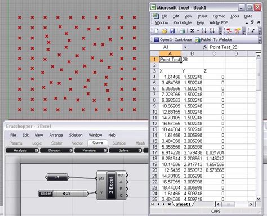The height and width of the screenshot is (216, 267).
Task: Select cell containing 0.021701
Action: (x=214, y=152)
